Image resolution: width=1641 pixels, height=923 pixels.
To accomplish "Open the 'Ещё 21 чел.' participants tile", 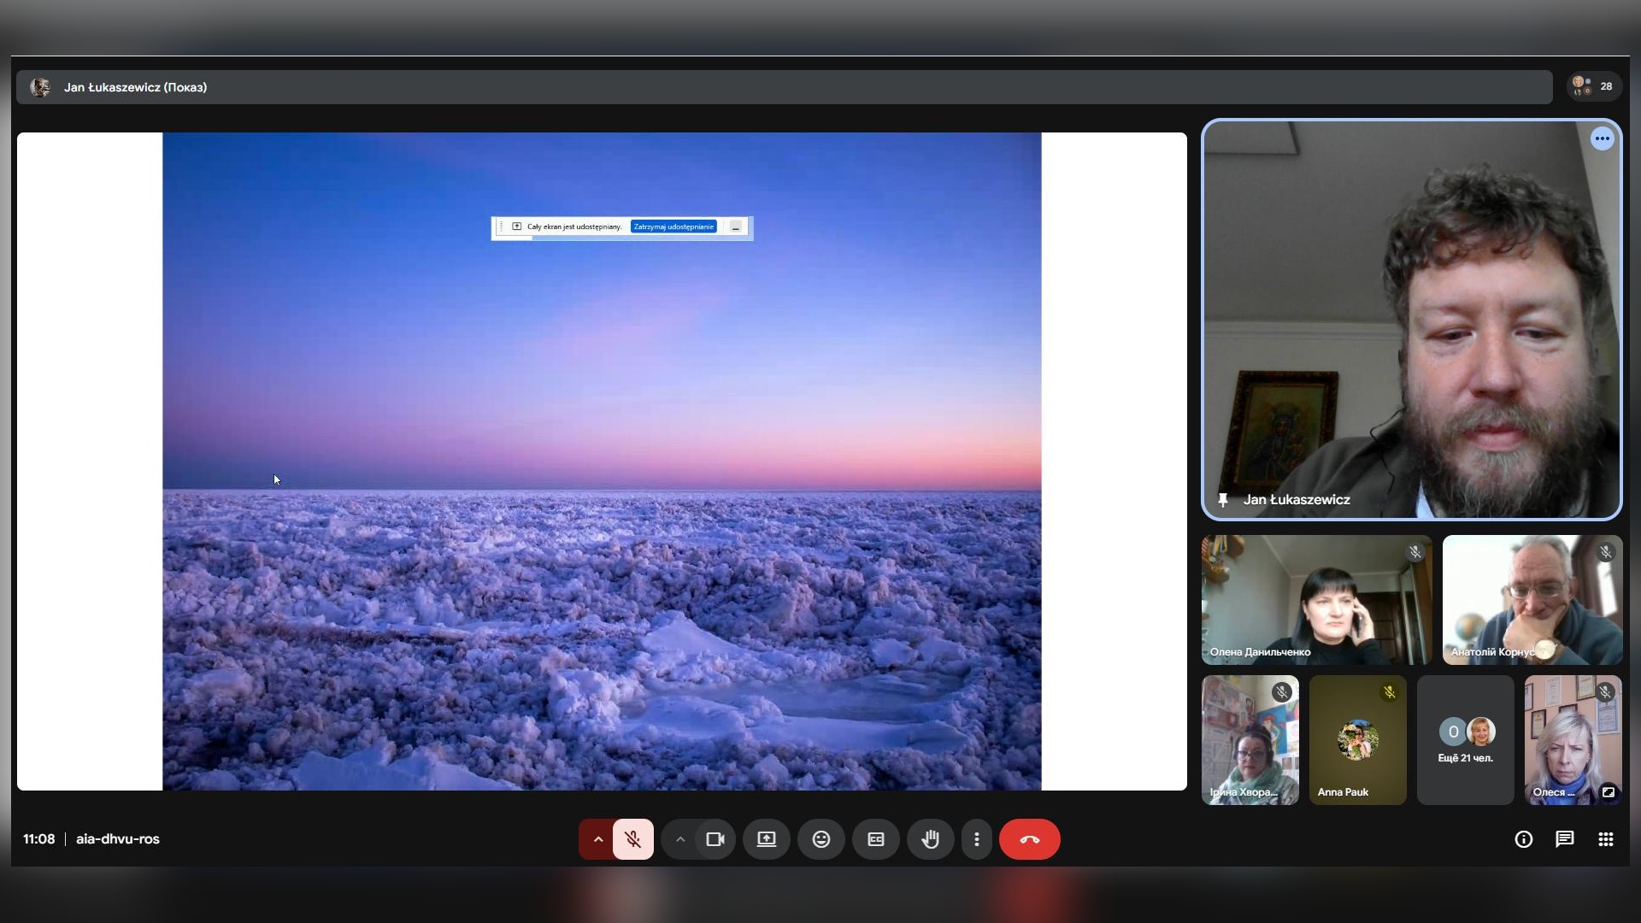I will 1465,740.
